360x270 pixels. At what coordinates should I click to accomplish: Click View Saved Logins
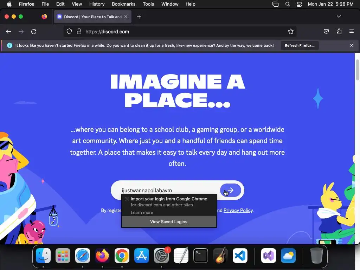click(x=169, y=222)
